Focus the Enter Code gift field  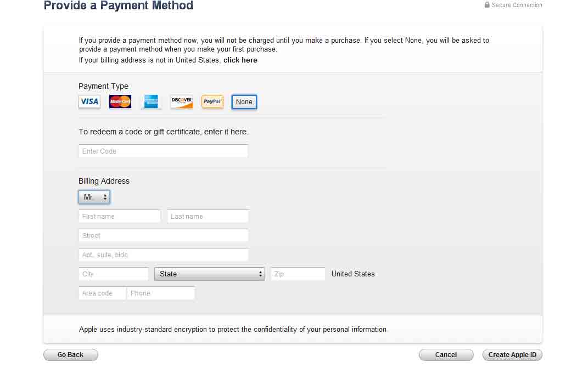[x=164, y=151]
